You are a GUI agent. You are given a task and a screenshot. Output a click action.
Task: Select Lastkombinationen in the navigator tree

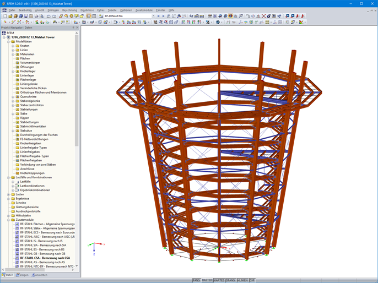[x=32, y=186]
